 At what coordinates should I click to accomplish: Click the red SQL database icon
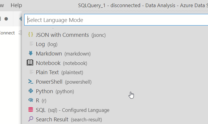[30, 110]
